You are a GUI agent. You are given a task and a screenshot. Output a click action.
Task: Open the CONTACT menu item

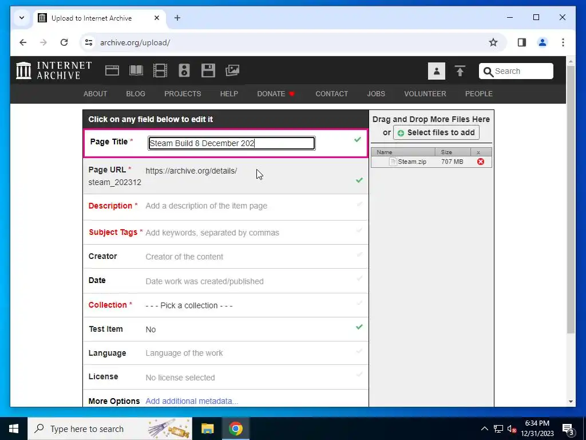(332, 94)
